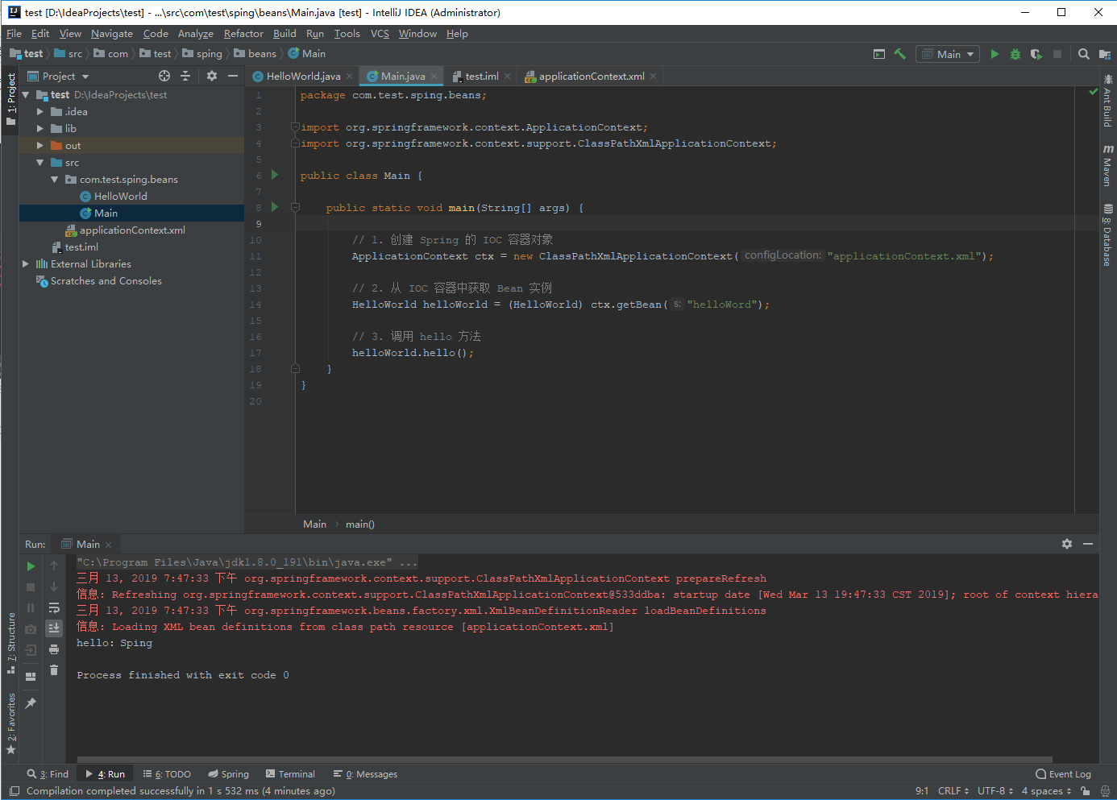Viewport: 1117px width, 800px height.
Task: Open the Analyze menu
Action: pos(196,34)
